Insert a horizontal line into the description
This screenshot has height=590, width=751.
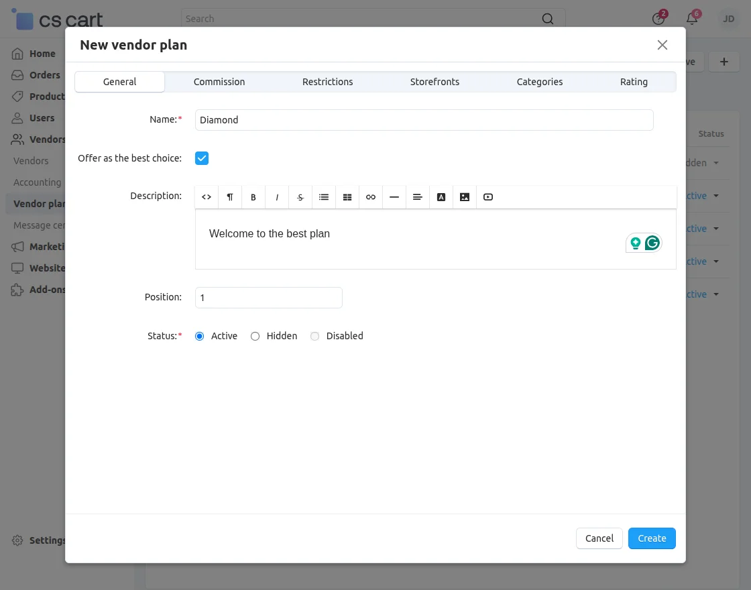pos(394,196)
